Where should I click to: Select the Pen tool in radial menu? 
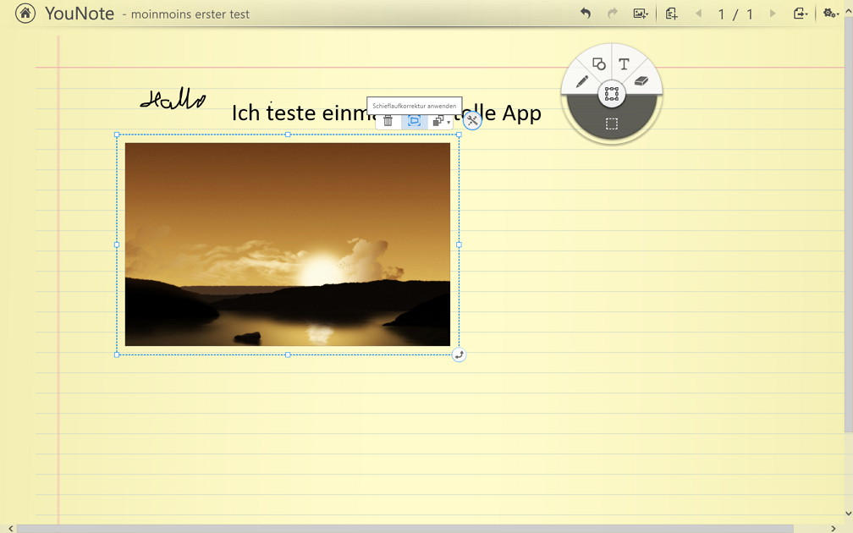581,81
